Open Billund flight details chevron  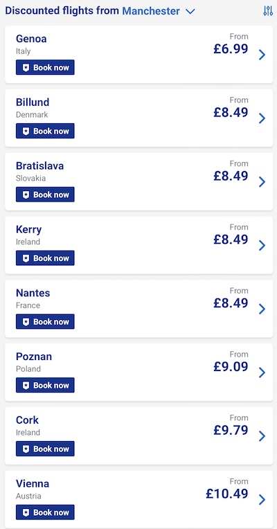262,118
